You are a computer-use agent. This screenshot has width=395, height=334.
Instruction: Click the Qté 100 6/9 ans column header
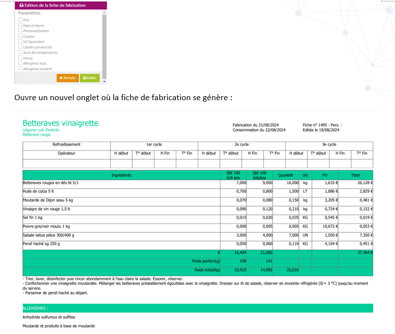click(x=233, y=175)
